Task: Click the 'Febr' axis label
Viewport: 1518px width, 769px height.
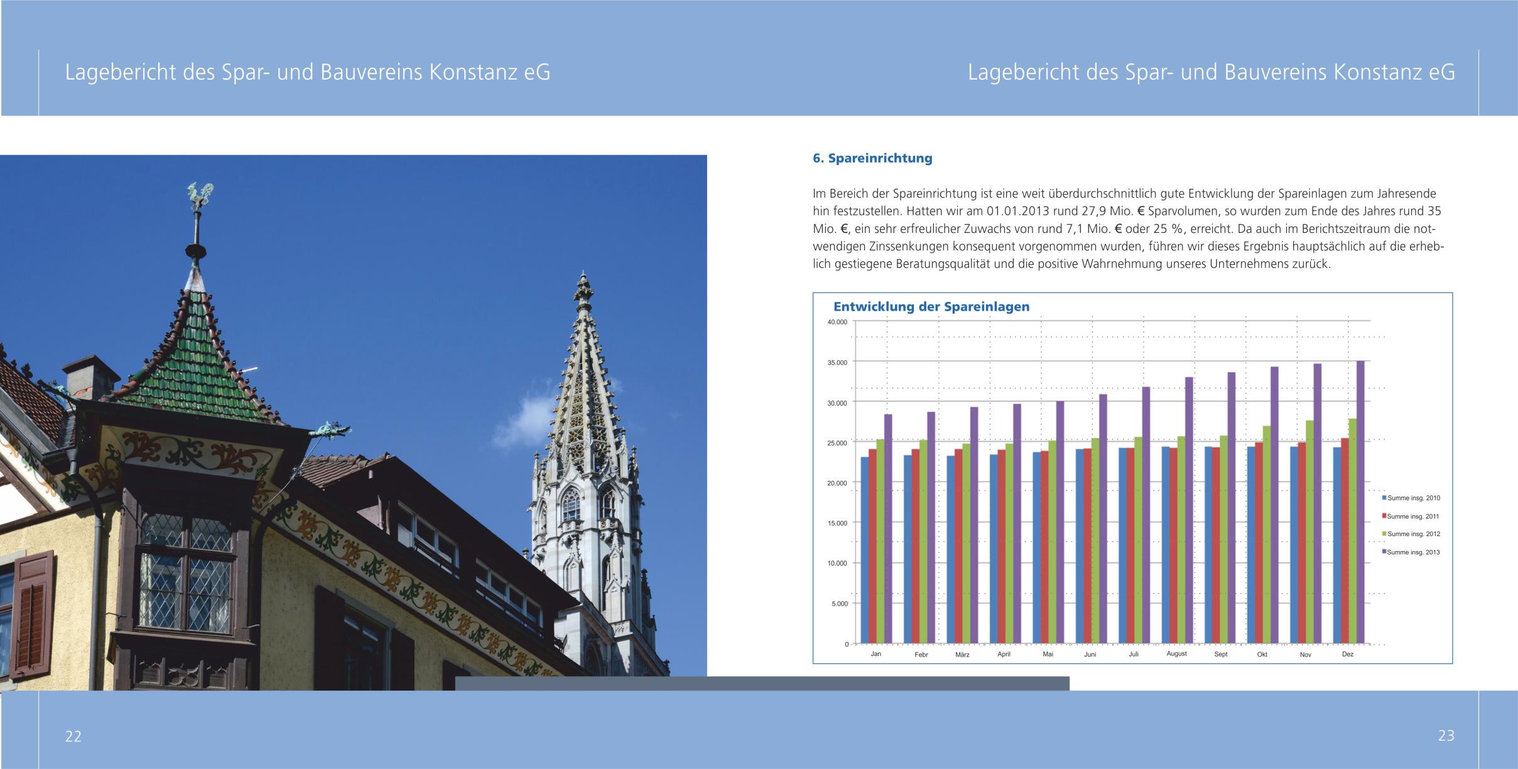Action: (x=921, y=655)
